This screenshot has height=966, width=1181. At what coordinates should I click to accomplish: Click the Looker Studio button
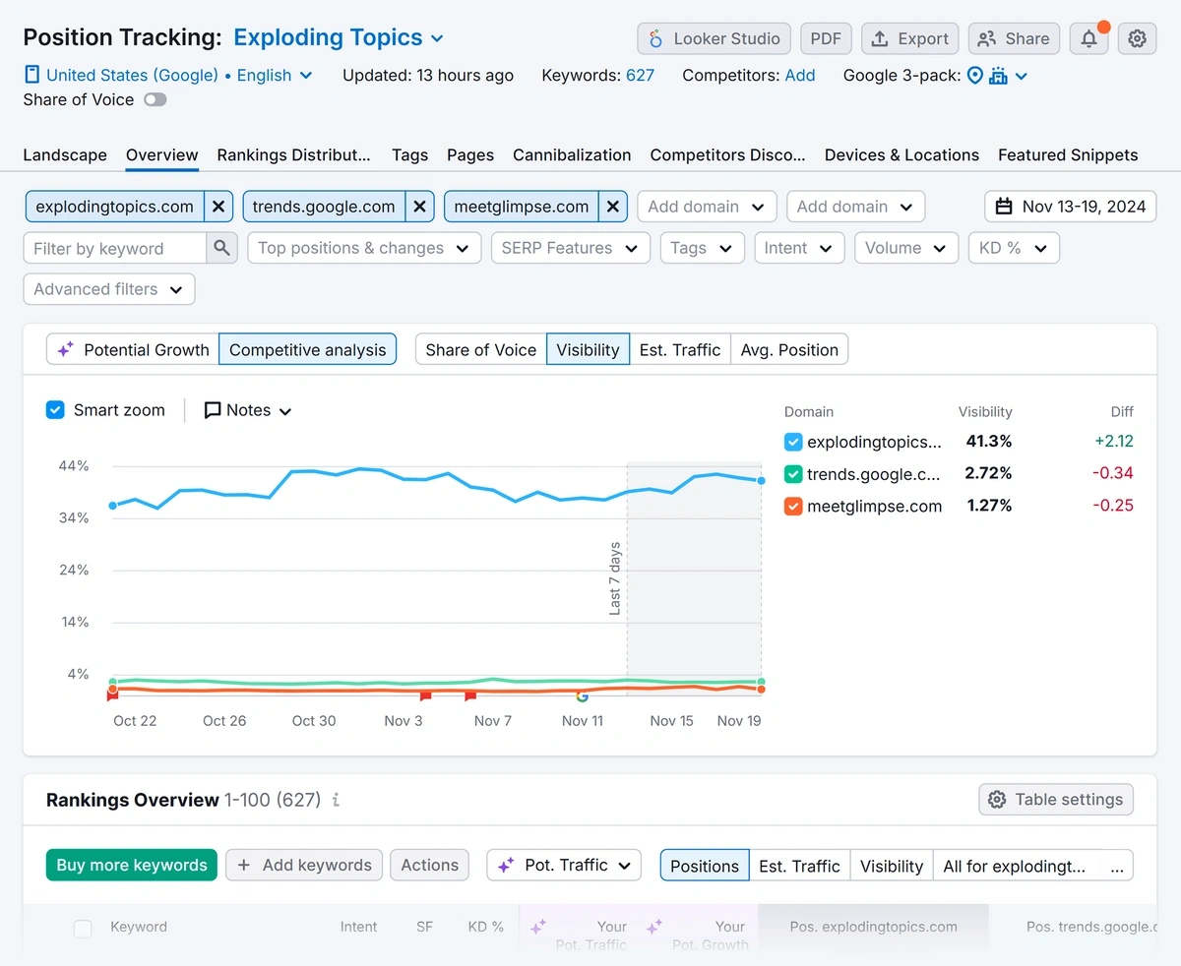tap(715, 38)
